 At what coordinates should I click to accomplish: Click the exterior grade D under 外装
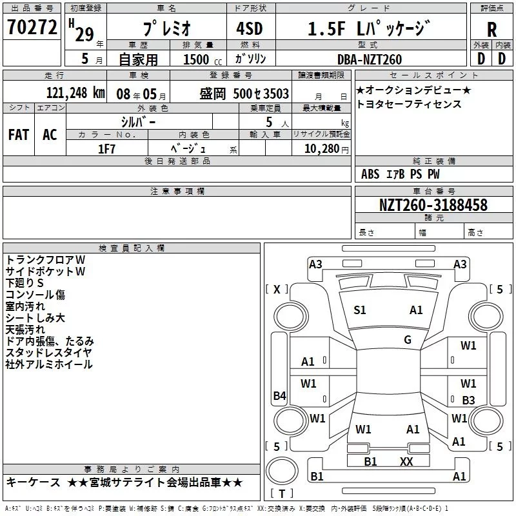pos(481,59)
